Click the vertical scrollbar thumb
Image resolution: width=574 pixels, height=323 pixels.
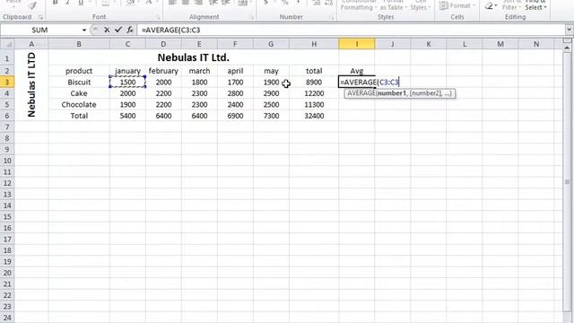point(567,181)
